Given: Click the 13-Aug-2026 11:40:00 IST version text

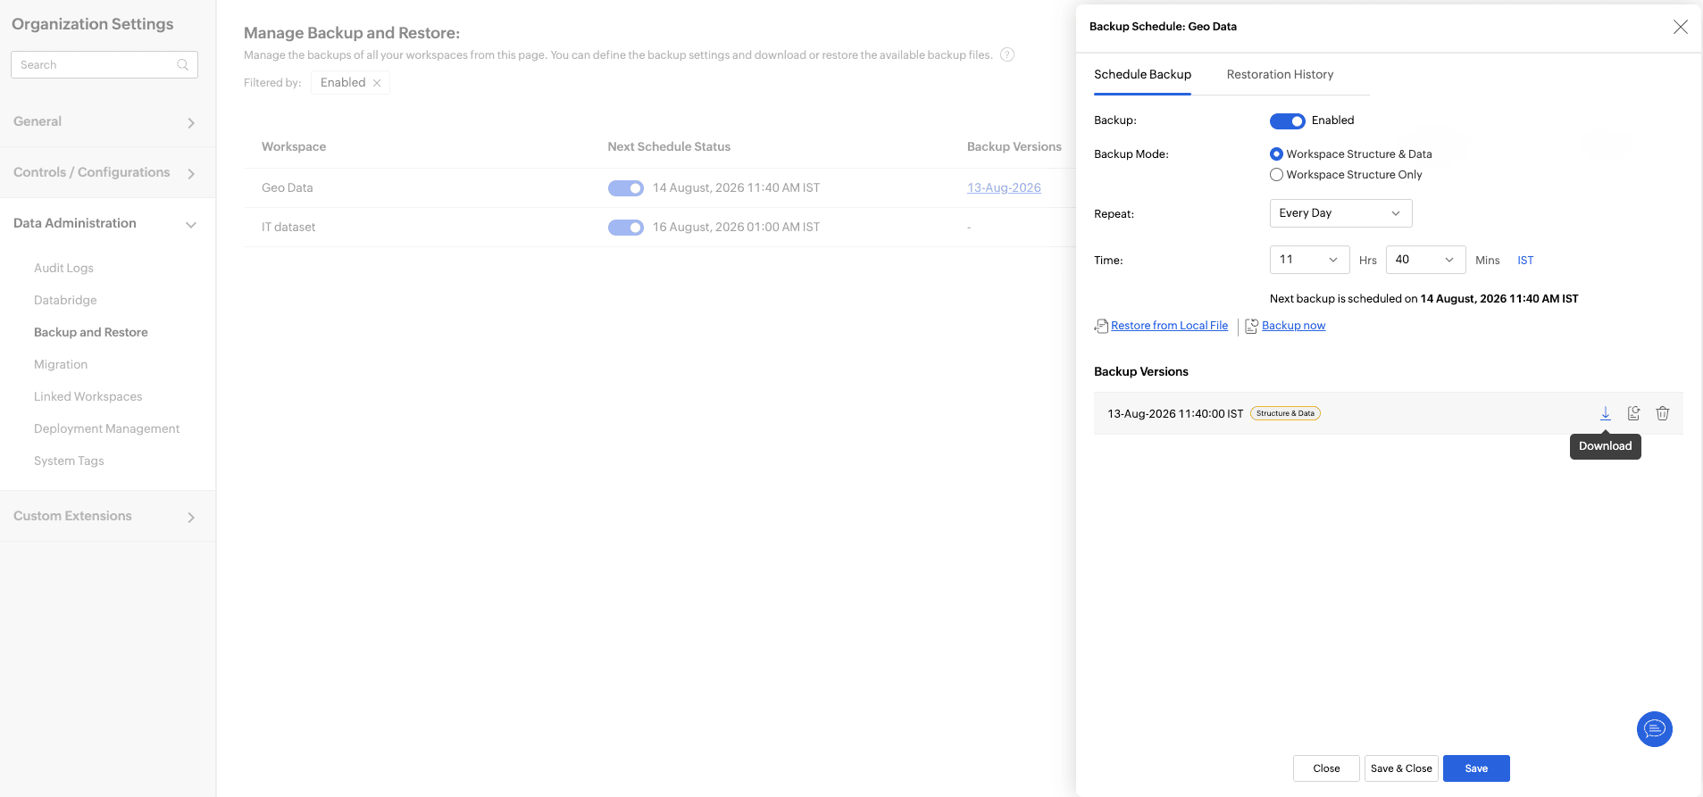Looking at the screenshot, I should [1175, 414].
